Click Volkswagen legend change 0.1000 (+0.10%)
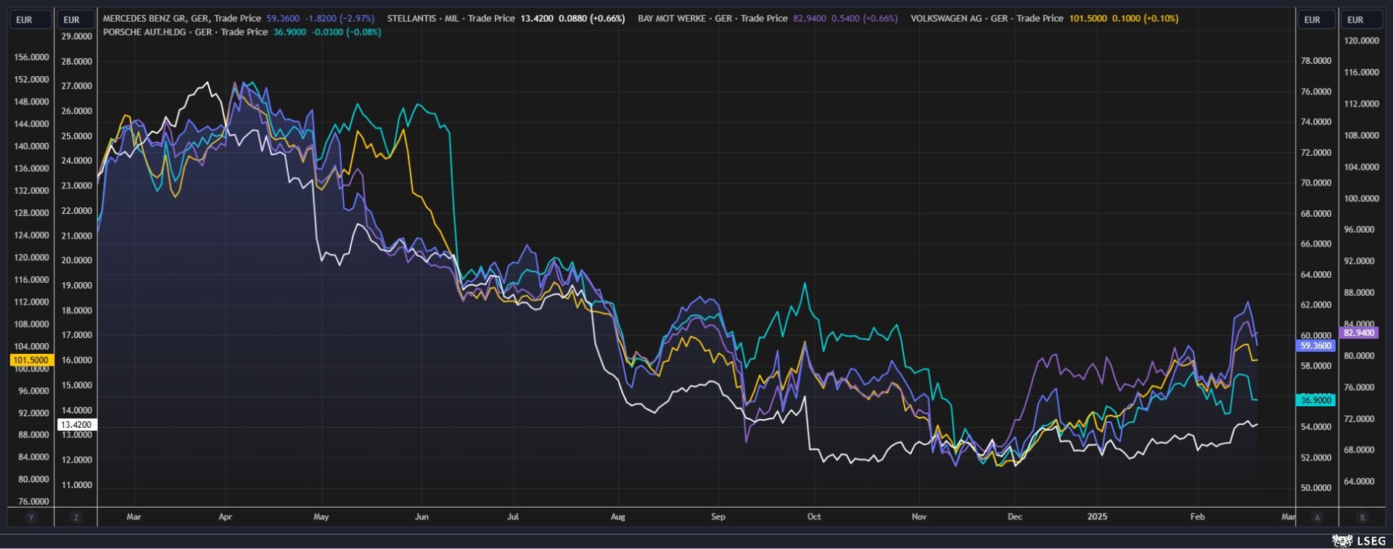Screen dimensions: 1393x549 click(1145, 18)
